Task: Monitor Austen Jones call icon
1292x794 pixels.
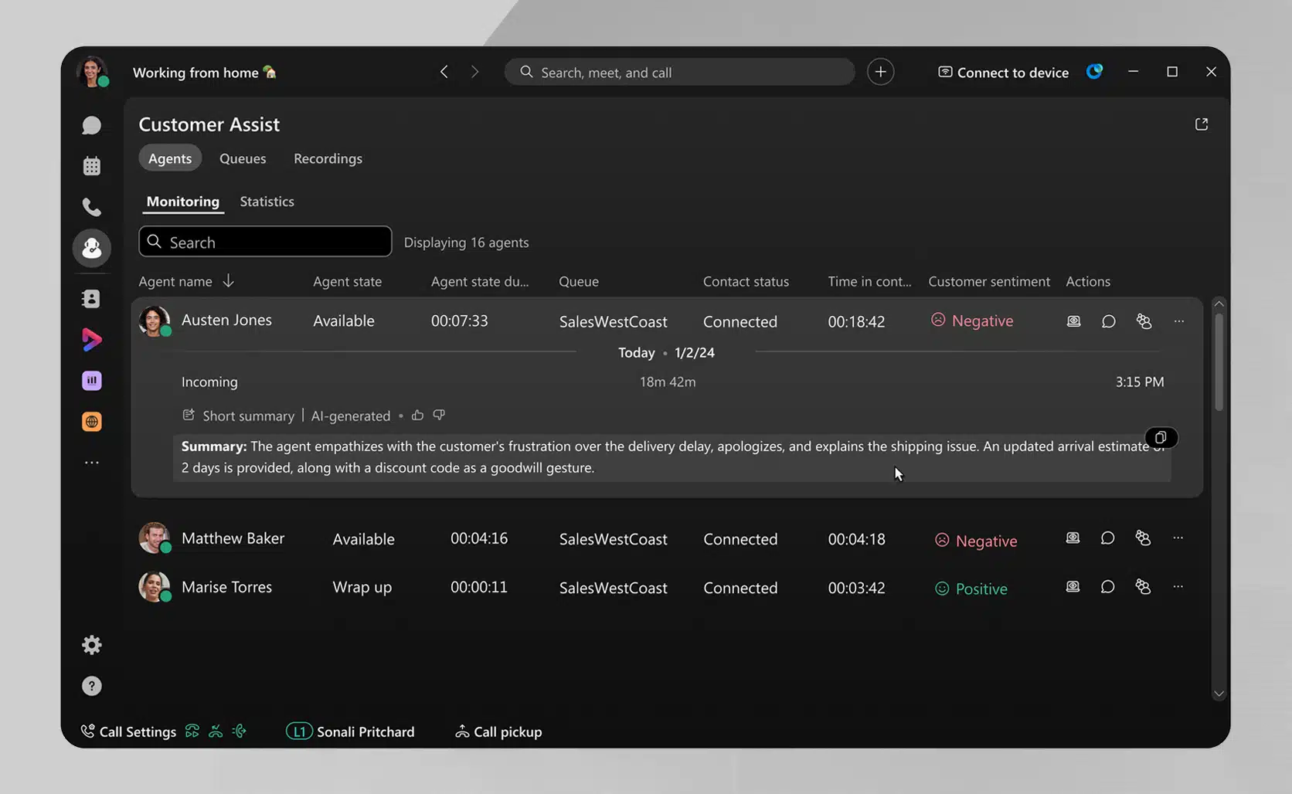Action: [x=1073, y=321]
